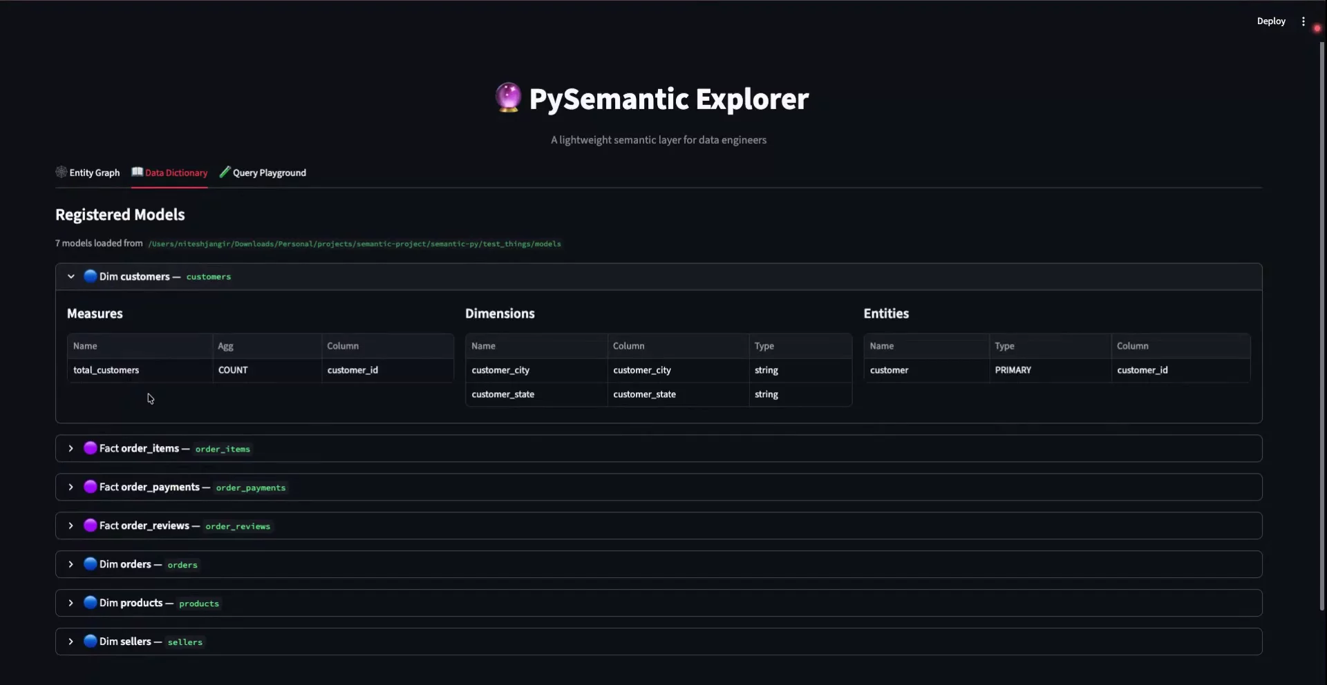Image resolution: width=1327 pixels, height=685 pixels.
Task: Click purple circle beside Fact order_payments
Action: [x=90, y=487]
